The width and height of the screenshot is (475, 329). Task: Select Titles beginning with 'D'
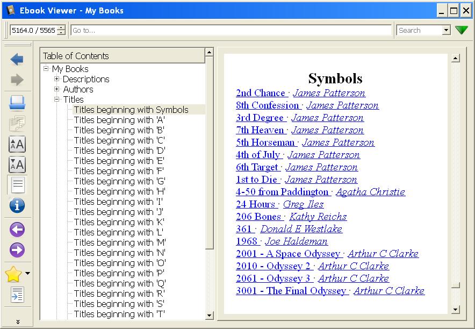(x=120, y=151)
